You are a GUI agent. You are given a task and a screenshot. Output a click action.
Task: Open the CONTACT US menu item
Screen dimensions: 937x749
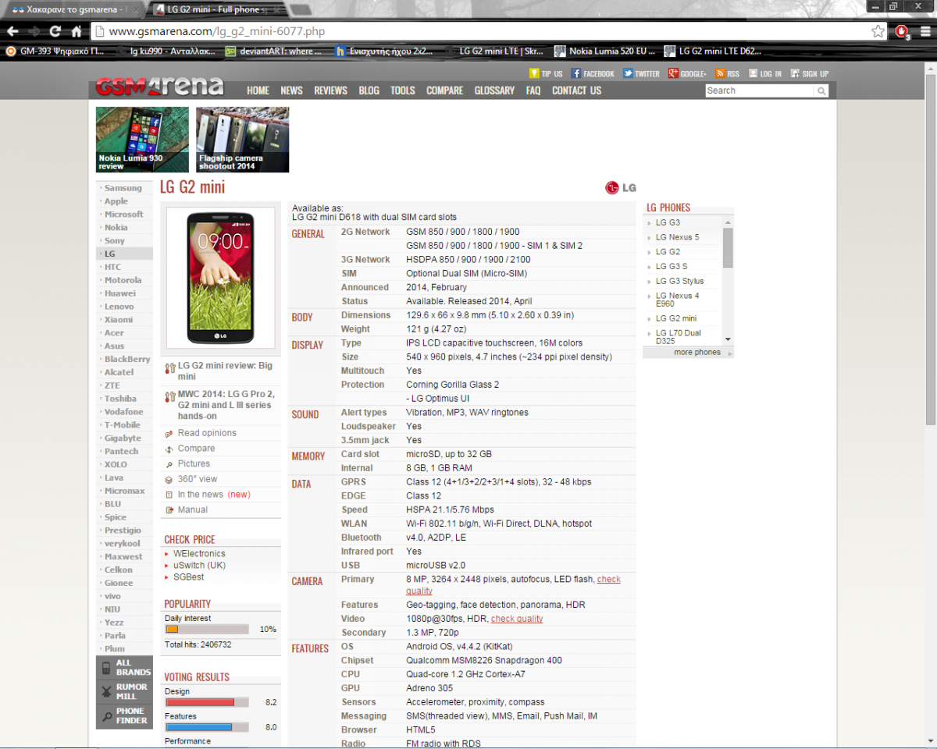576,91
